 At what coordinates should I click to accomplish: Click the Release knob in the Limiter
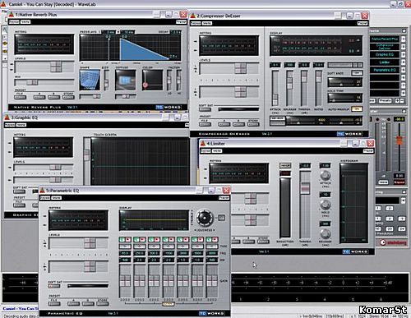(326, 233)
